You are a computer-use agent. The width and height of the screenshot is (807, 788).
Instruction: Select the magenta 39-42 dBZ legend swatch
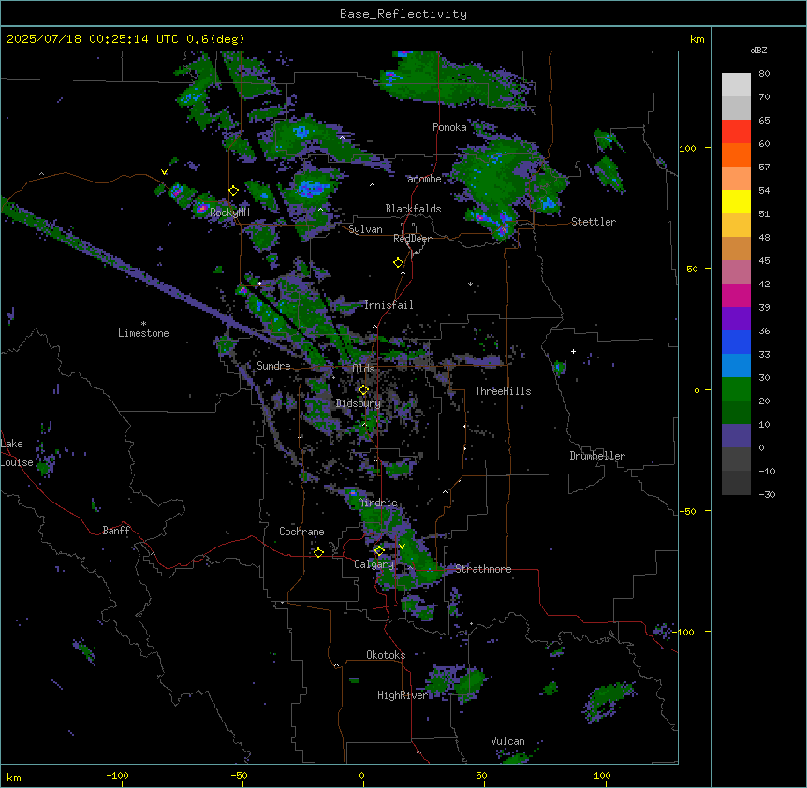click(736, 295)
